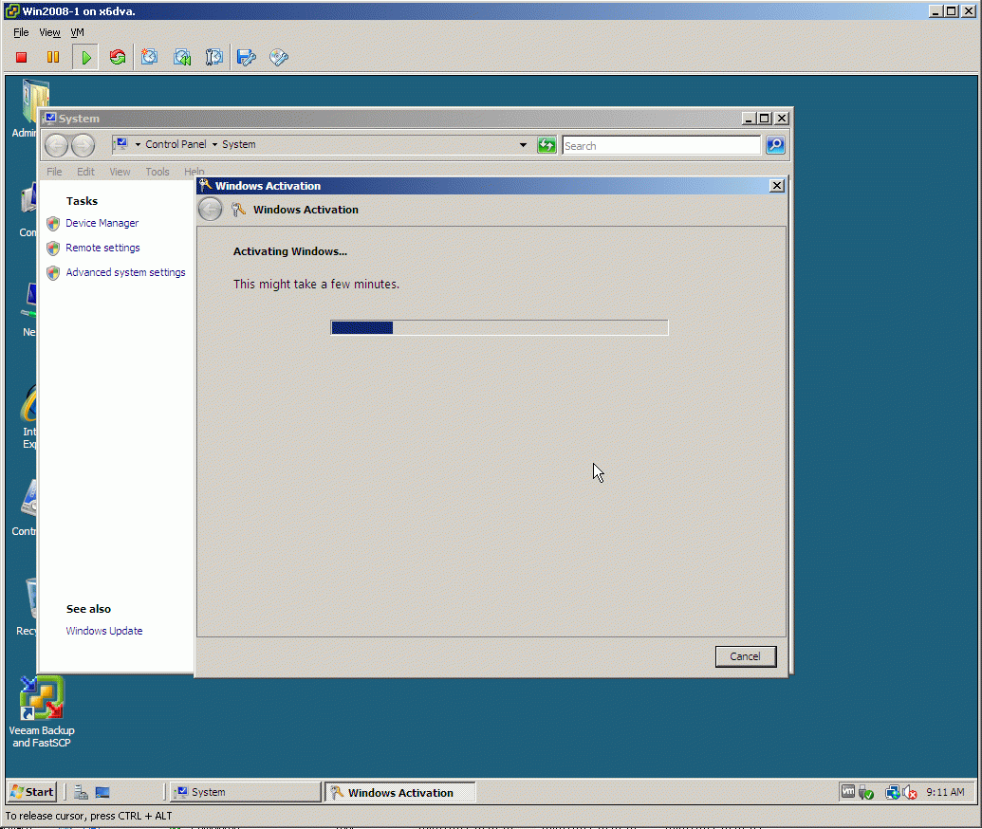This screenshot has height=829, width=982.
Task: Open Veeam Backup and FastSCP desktop shortcut
Action: coord(42,712)
